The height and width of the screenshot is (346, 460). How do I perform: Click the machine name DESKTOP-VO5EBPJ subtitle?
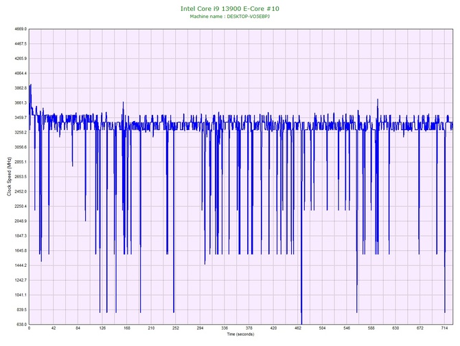click(x=230, y=17)
